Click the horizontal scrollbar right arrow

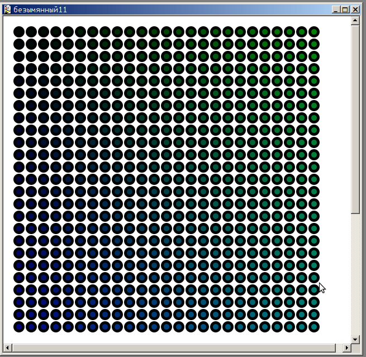point(346,348)
